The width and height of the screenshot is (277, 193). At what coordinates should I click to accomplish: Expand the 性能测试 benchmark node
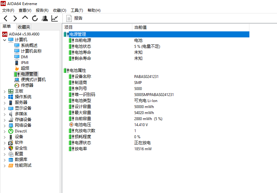point(4,165)
